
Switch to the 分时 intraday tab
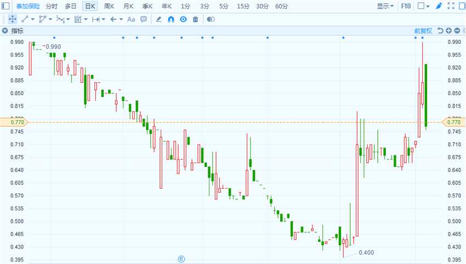52,6
